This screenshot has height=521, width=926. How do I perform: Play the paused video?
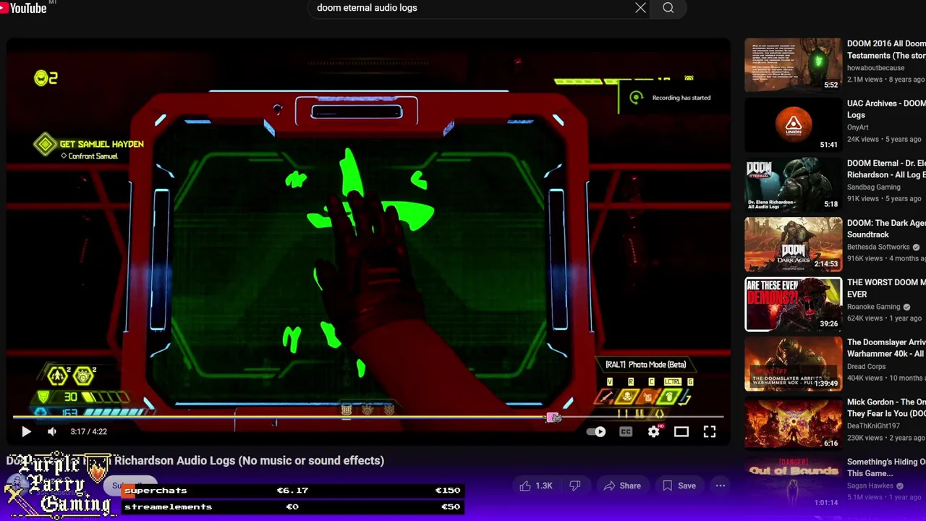tap(26, 432)
